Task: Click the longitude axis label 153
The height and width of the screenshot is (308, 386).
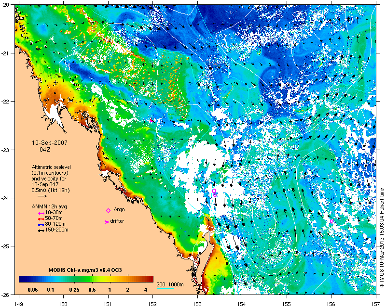Action: (197, 304)
